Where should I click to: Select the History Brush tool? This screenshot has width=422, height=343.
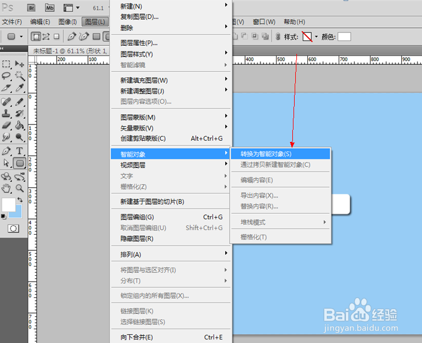pyautogui.click(x=19, y=114)
